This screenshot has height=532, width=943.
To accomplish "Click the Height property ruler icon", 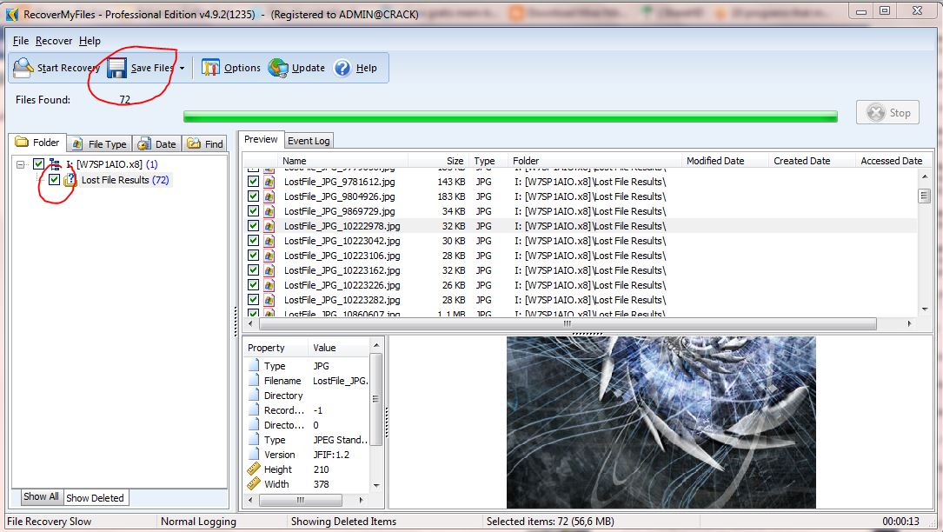I will click(x=254, y=469).
